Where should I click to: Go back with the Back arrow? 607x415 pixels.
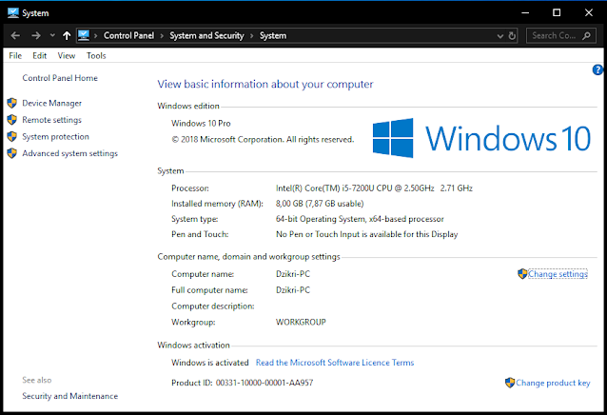[x=15, y=35]
